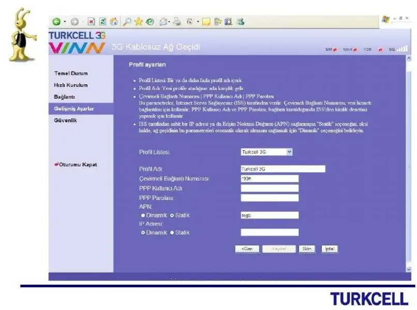Click the 3G Kablosuz Ağ Geçidi title

coord(156,47)
